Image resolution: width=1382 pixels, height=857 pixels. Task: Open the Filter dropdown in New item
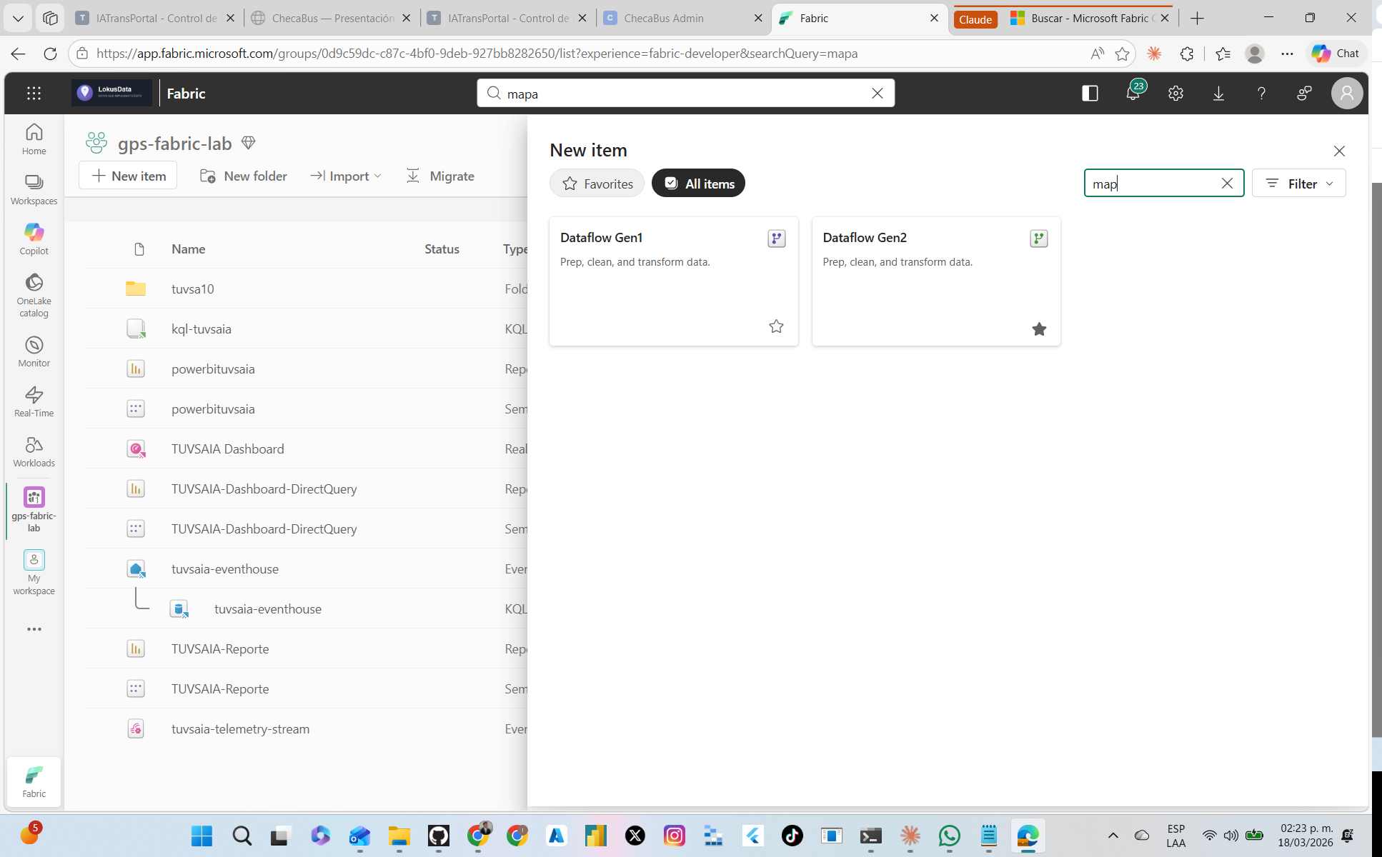[x=1298, y=184]
